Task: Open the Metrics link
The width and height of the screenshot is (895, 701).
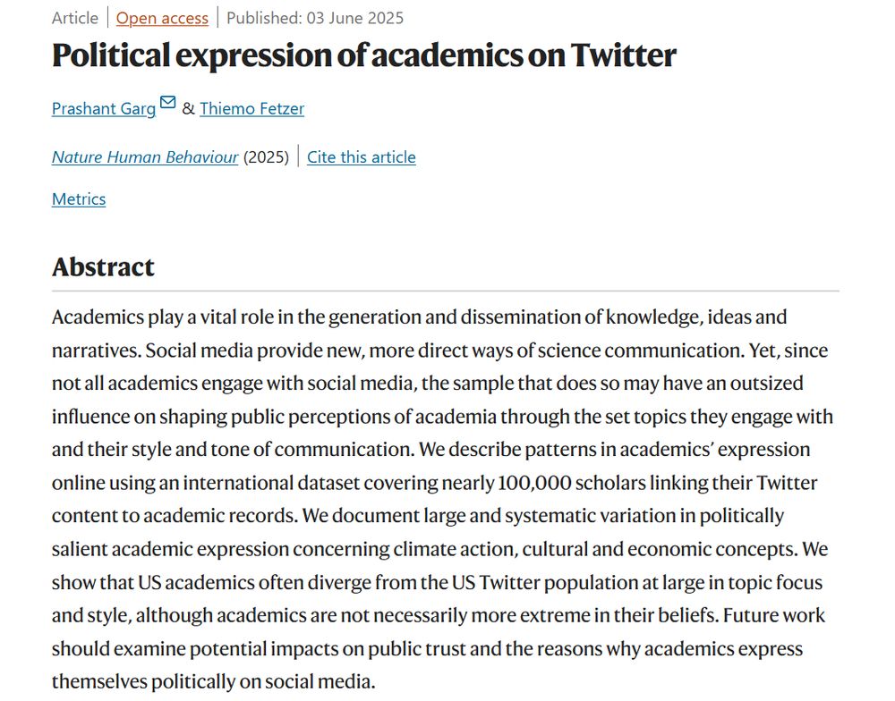Action: click(x=79, y=199)
